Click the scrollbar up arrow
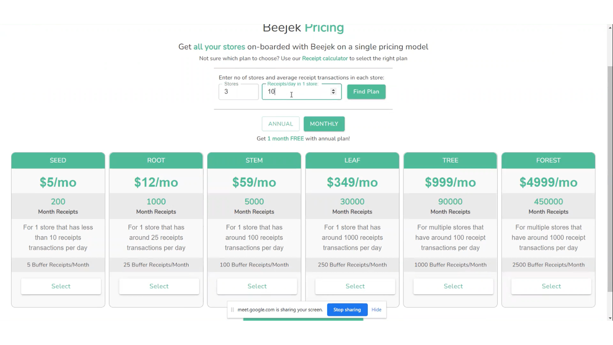The image size is (613, 345). 609,27
